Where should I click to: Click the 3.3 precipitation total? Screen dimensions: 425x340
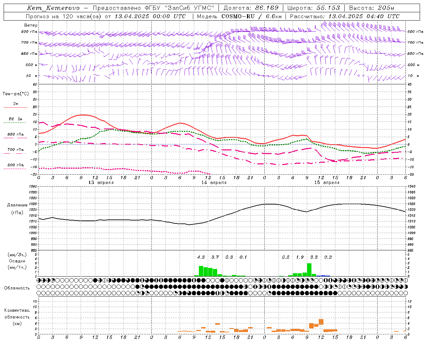(314, 257)
